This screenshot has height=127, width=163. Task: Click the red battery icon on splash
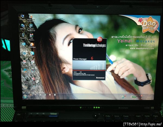point(100,39)
